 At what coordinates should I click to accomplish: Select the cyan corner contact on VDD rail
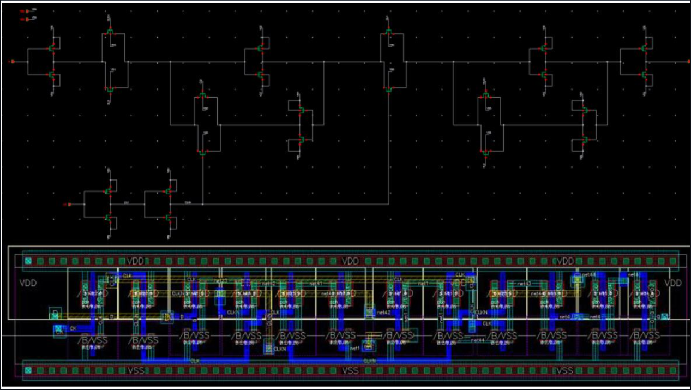[28, 261]
